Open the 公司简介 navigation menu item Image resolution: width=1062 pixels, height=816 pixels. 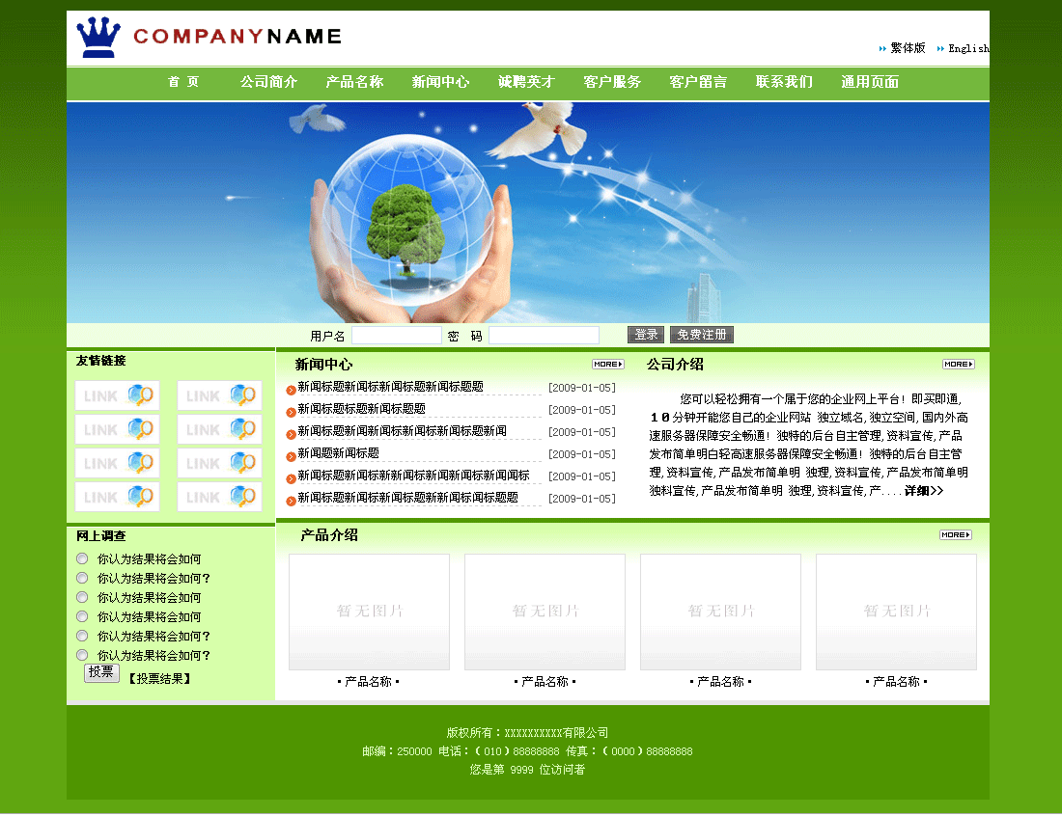click(x=268, y=82)
